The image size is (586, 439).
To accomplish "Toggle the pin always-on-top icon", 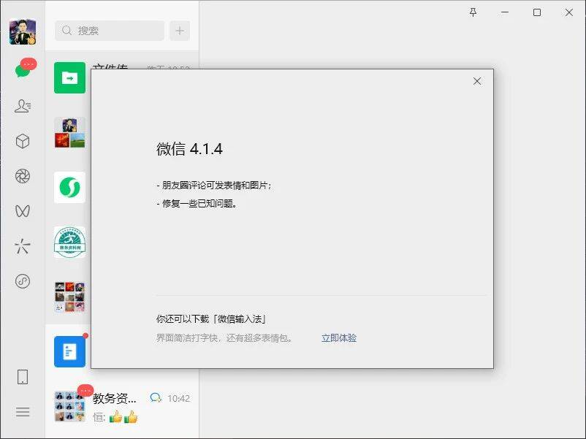I will click(x=473, y=12).
